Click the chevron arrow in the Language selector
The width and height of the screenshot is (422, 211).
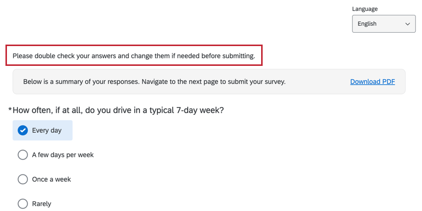tap(408, 24)
